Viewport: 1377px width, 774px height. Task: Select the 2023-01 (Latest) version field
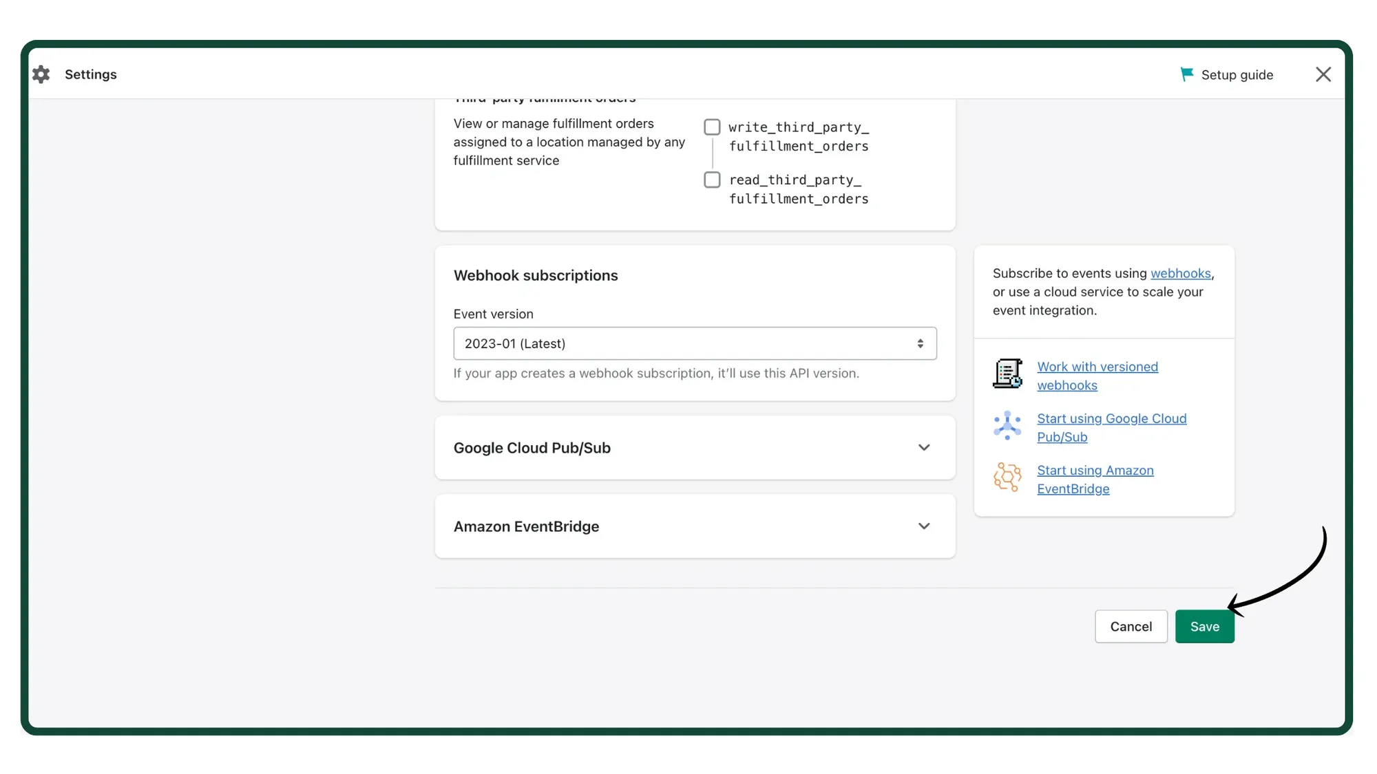point(688,343)
